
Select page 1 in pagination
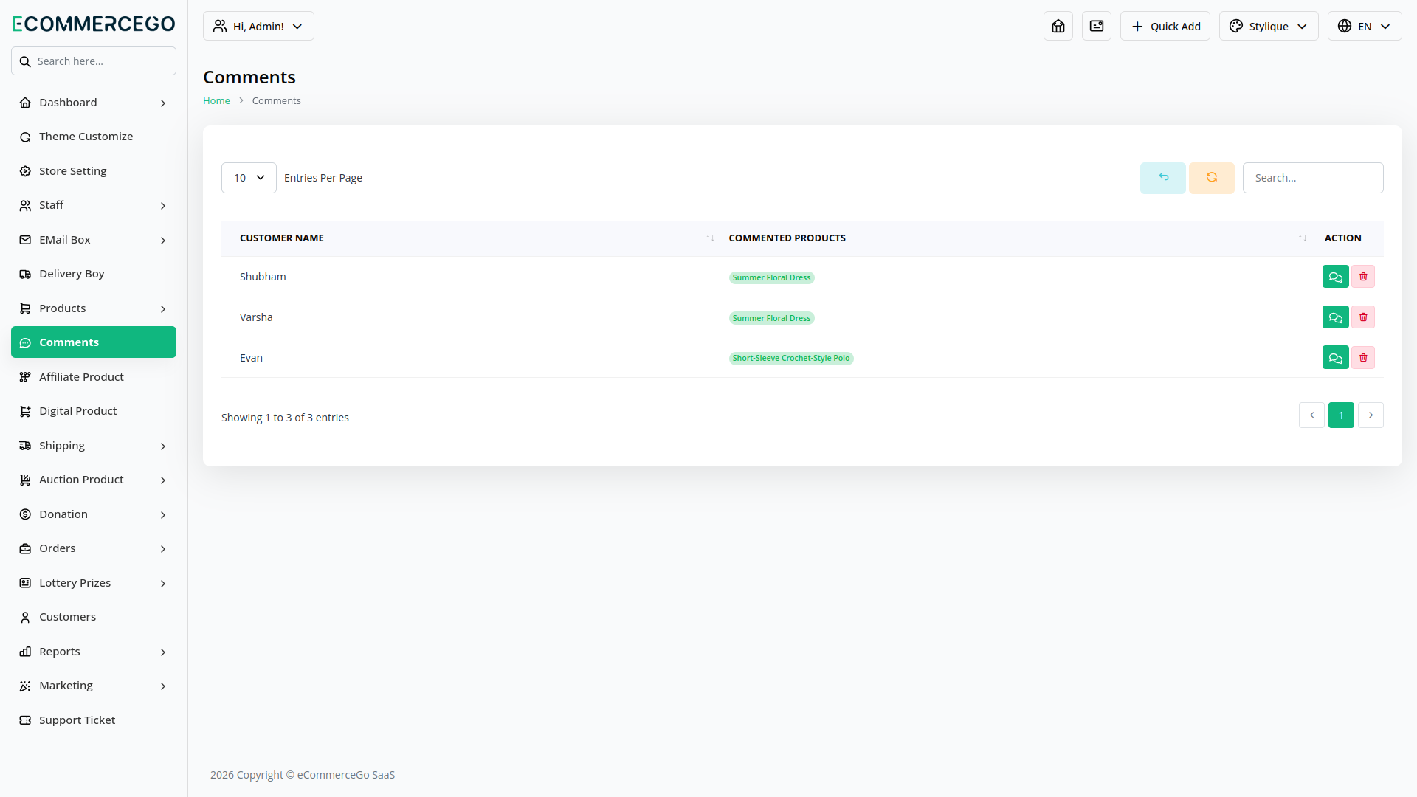coord(1341,415)
